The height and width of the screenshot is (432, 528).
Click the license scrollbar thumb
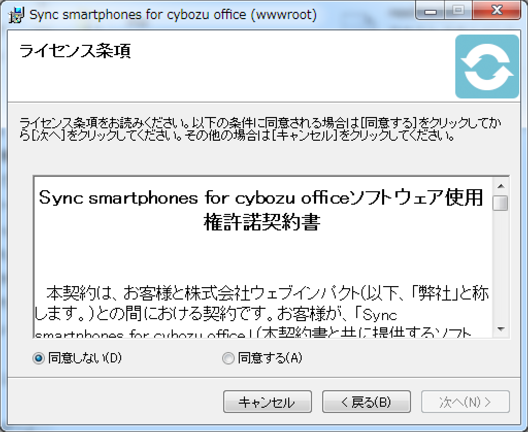pos(500,203)
